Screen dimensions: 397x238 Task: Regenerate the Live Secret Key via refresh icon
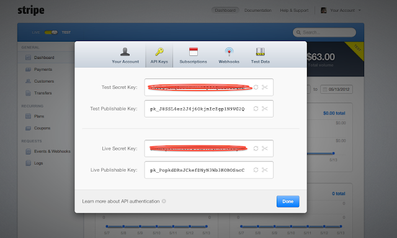click(x=256, y=149)
